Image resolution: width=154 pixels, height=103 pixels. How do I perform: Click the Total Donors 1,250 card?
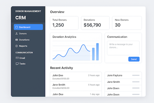(x=64, y=23)
